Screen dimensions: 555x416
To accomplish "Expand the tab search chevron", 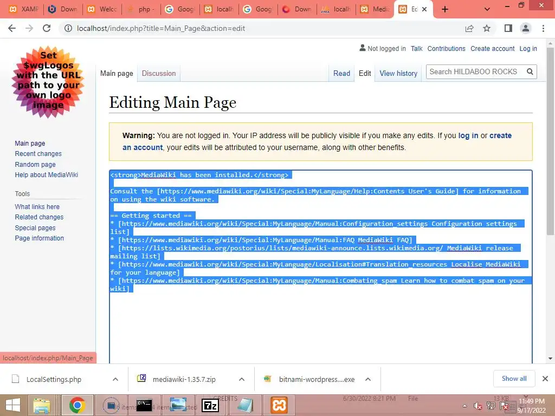I will click(487, 9).
